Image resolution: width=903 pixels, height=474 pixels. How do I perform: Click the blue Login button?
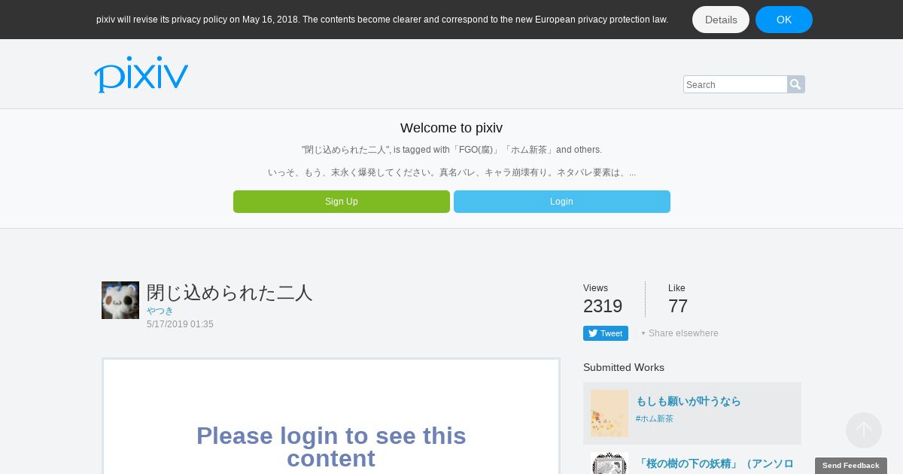point(562,202)
